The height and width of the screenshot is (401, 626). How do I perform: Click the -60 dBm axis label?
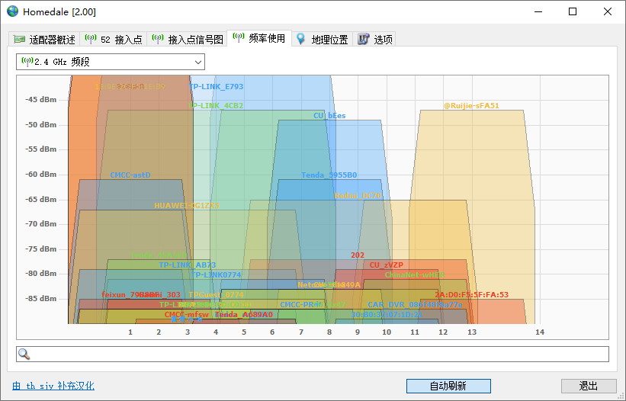41,175
